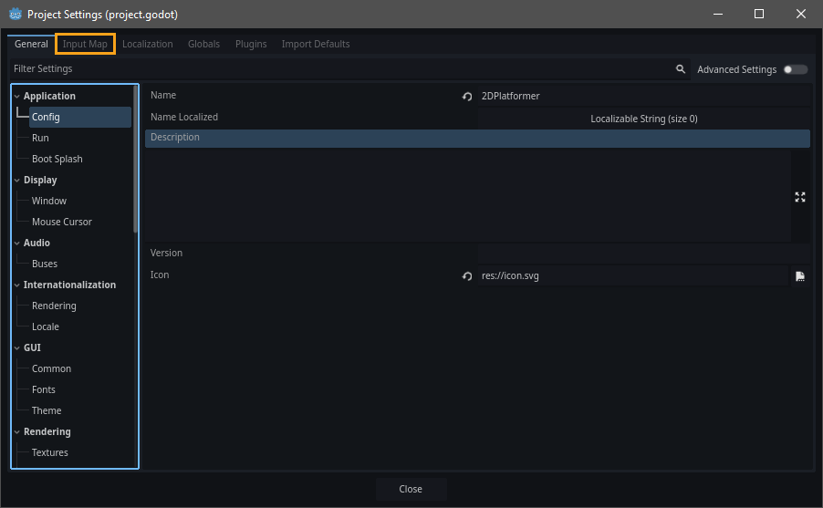The image size is (823, 508).
Task: Open the Localization tab
Action: pyautogui.click(x=147, y=44)
